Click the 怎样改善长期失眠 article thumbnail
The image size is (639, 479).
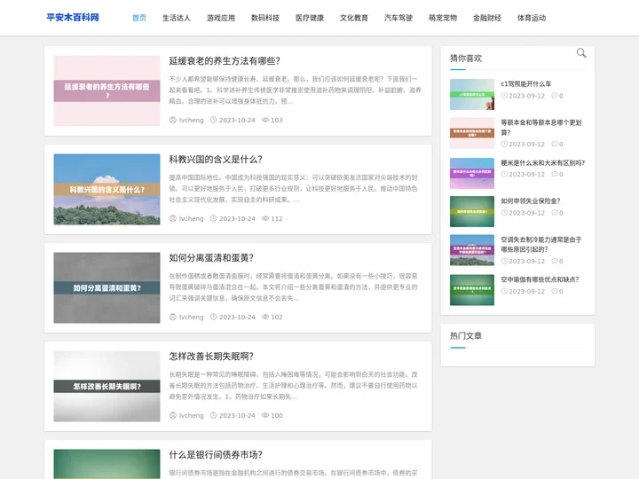click(106, 387)
